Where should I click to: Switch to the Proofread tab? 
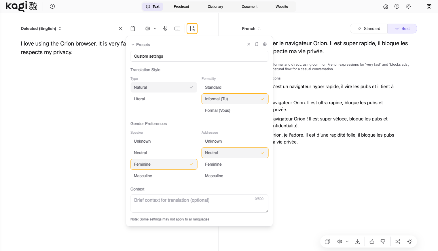click(181, 7)
